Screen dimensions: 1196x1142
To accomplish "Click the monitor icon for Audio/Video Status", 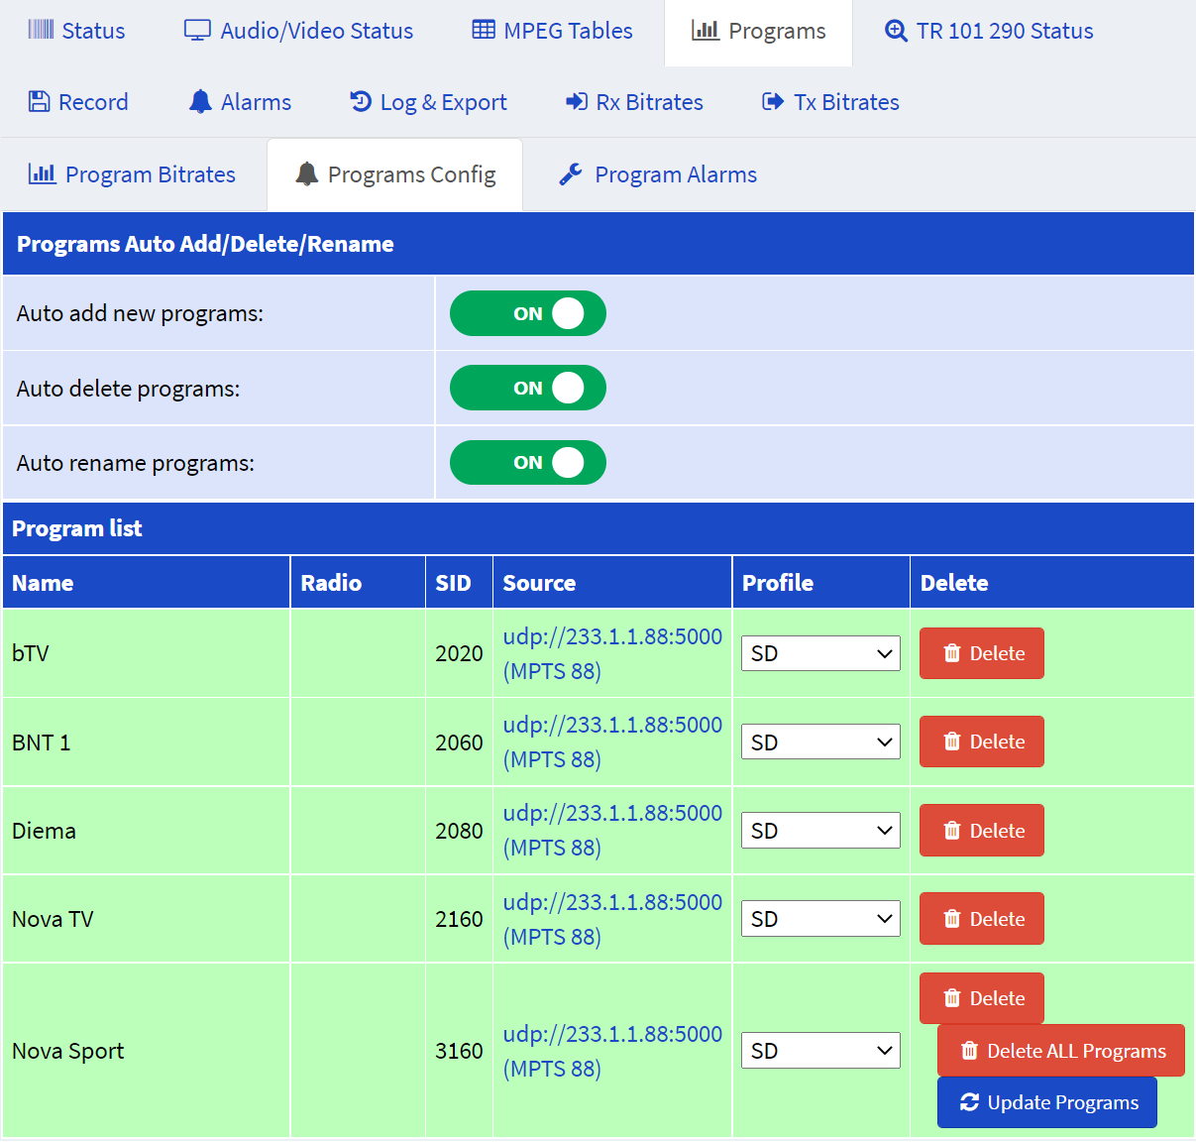I will coord(197,30).
